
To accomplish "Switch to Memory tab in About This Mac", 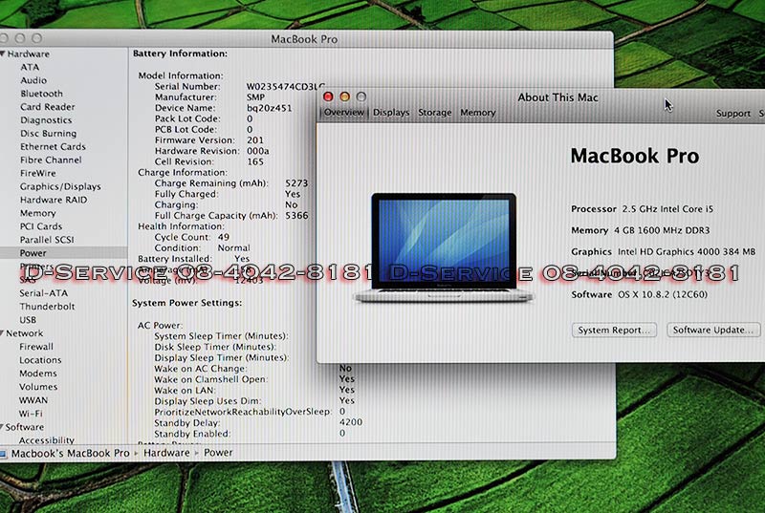I will coord(477,113).
